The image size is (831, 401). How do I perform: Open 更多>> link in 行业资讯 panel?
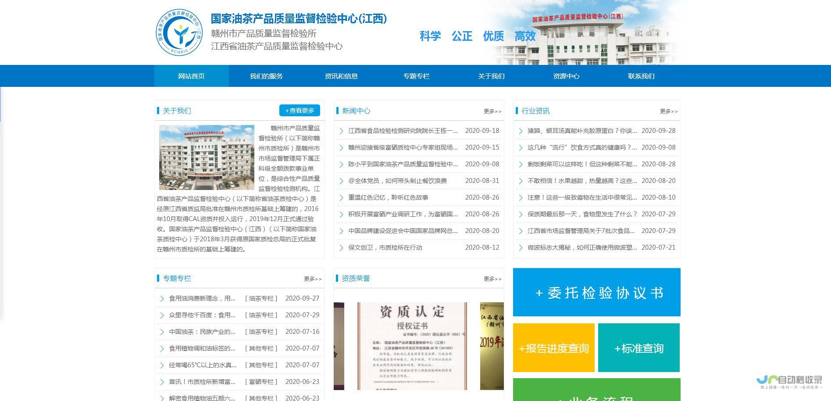pos(669,111)
